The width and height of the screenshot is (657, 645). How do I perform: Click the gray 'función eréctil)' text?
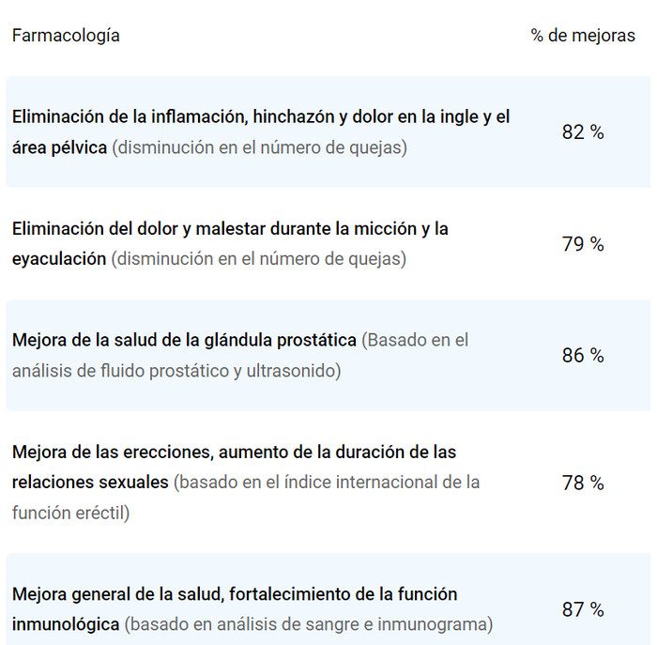[71, 514]
